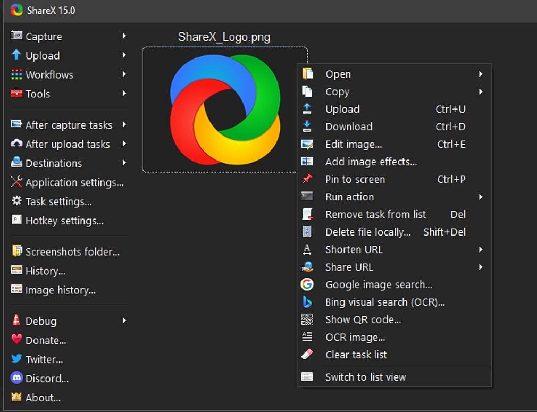This screenshot has width=537, height=412.
Task: Click the Application settings wrench icon
Action: (x=16, y=181)
